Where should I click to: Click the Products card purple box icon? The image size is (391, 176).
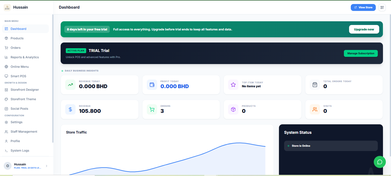click(233, 109)
